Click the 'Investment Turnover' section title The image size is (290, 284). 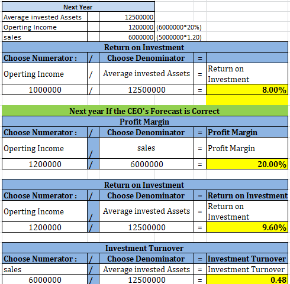[145, 248]
